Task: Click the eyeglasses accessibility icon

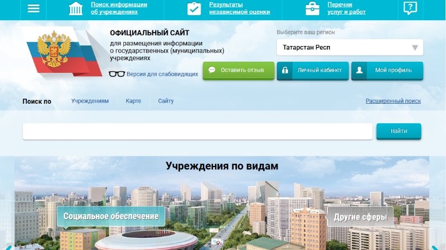Action: tap(117, 73)
